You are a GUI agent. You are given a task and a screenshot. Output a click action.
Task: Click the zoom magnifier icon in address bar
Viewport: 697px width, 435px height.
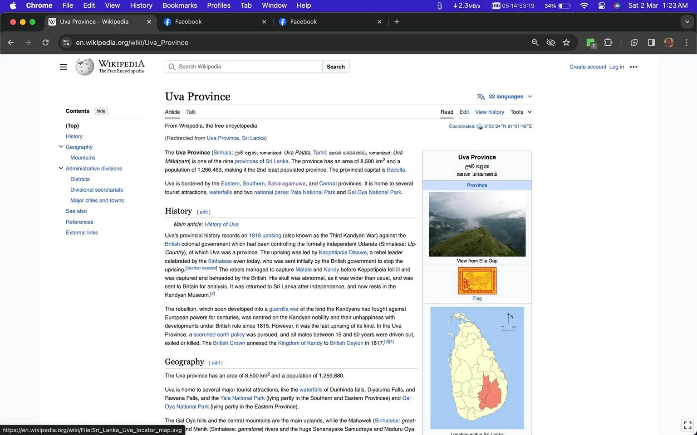pos(535,43)
